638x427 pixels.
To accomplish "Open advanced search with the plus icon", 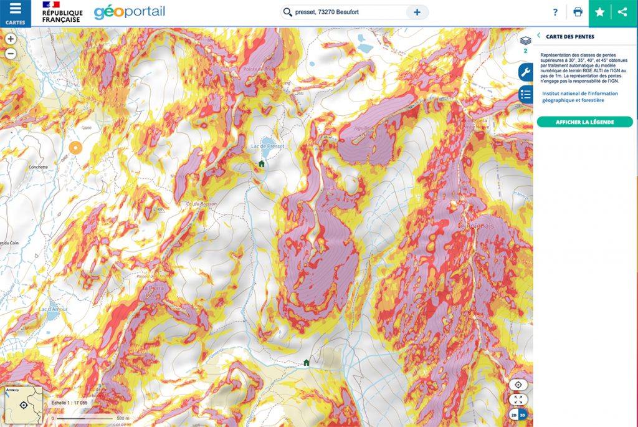I will coord(417,12).
